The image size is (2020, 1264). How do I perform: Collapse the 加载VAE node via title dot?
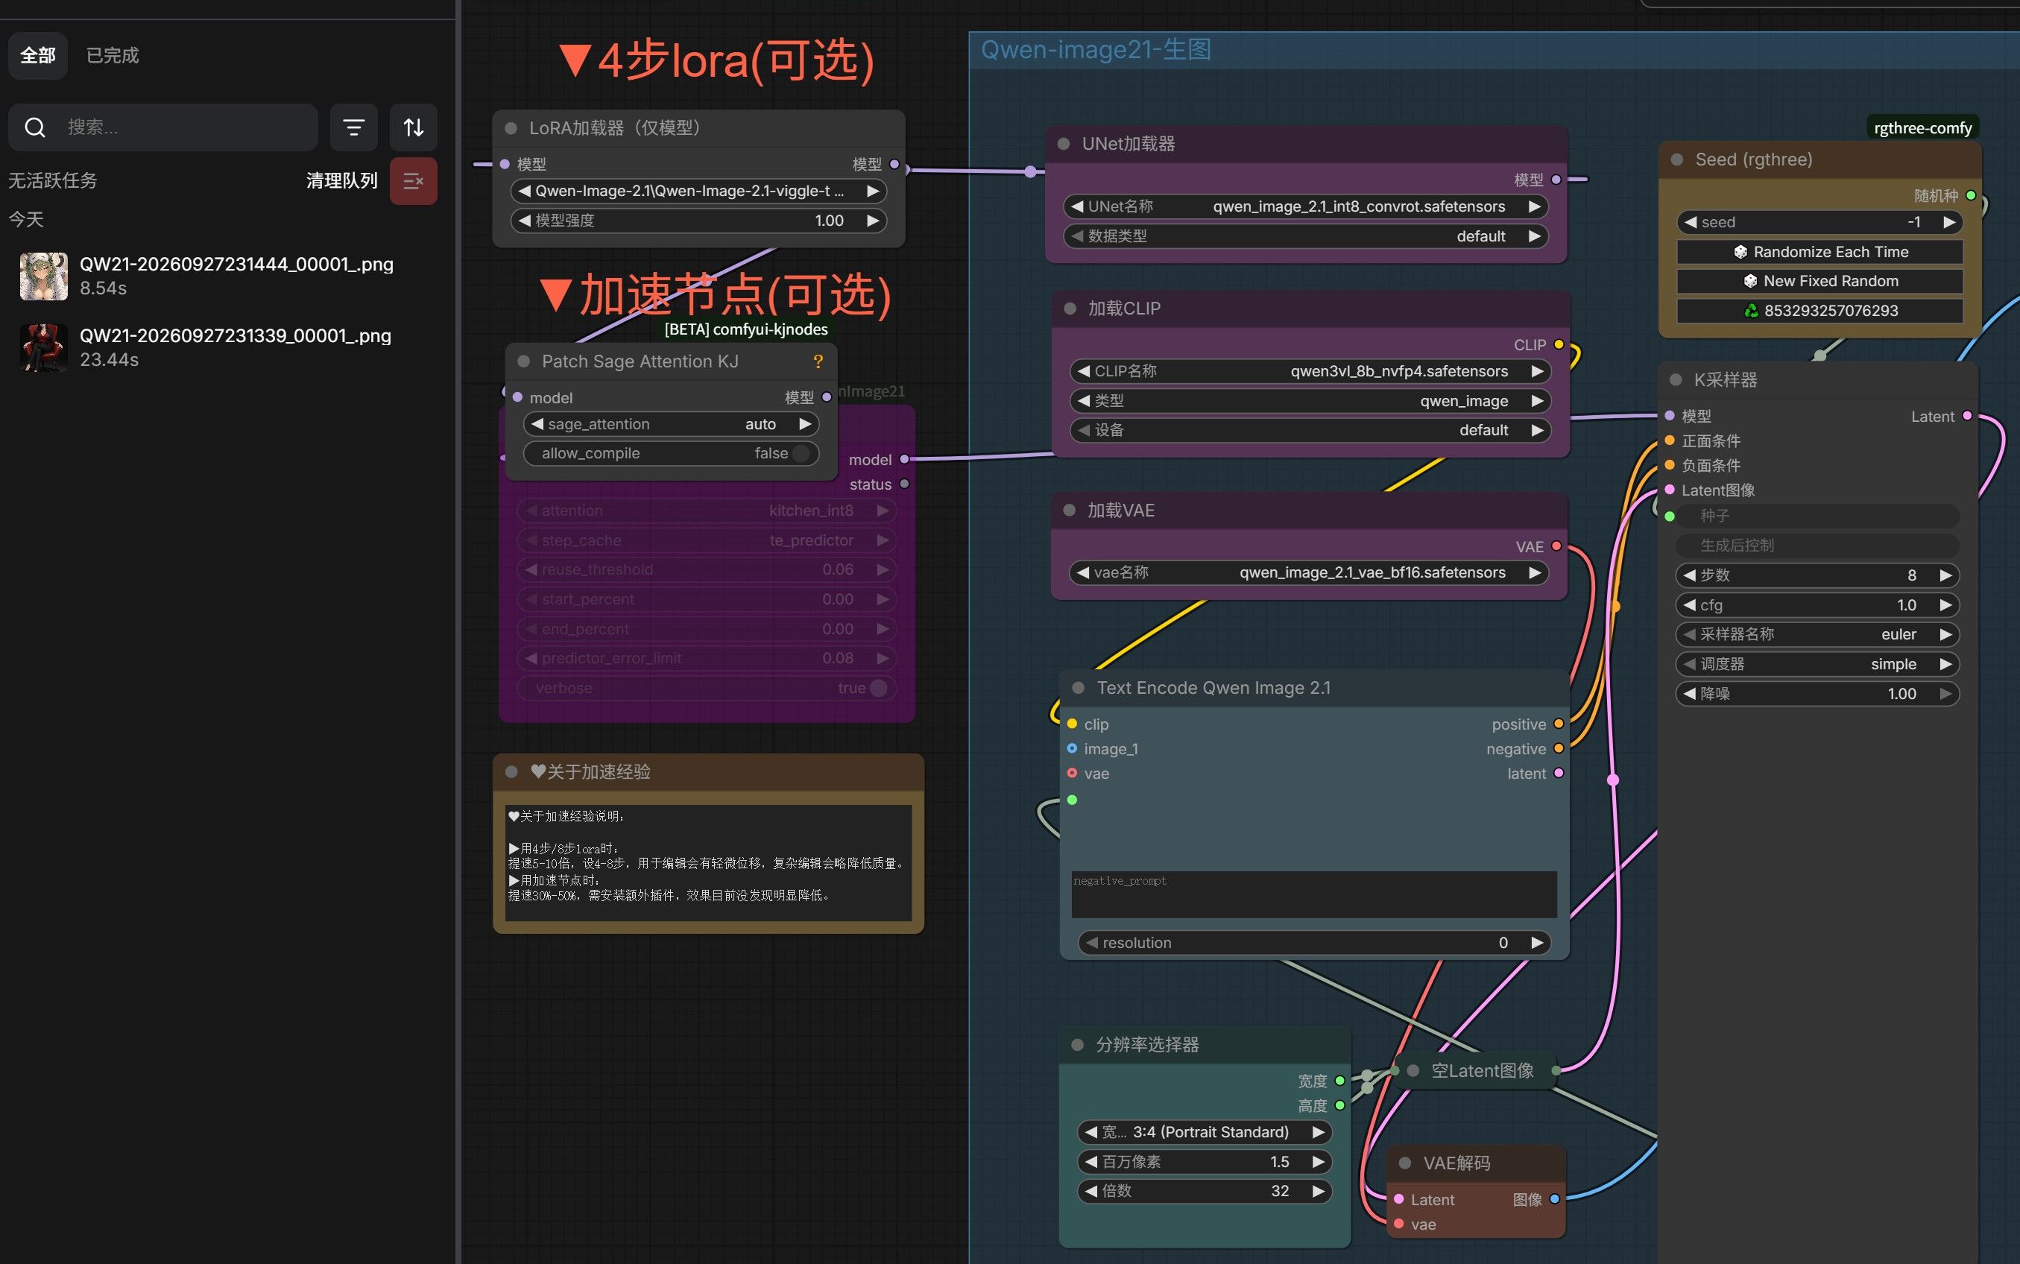[x=1069, y=510]
